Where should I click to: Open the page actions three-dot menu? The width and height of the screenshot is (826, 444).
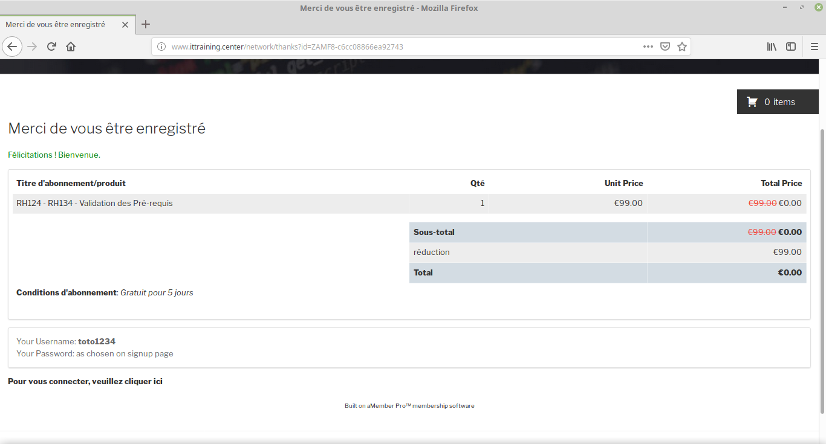coord(648,47)
